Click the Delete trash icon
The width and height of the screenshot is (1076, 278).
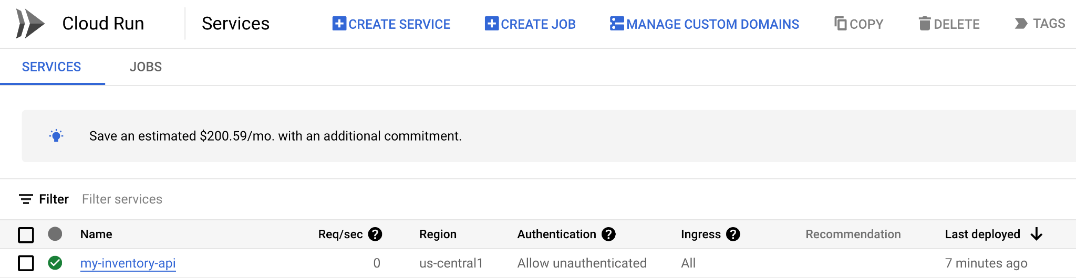tap(925, 24)
